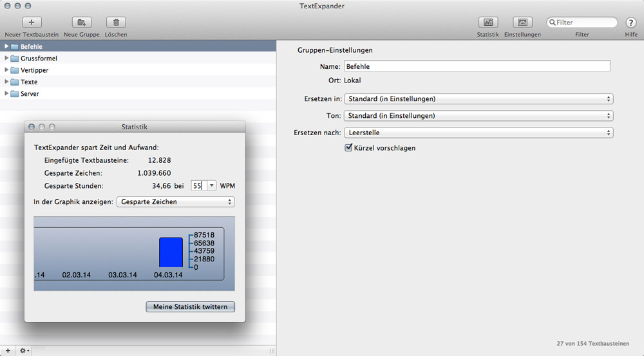This screenshot has height=356, width=644.
Task: Open the In der Graphik anzeigen dropdown
Action: pyautogui.click(x=175, y=202)
